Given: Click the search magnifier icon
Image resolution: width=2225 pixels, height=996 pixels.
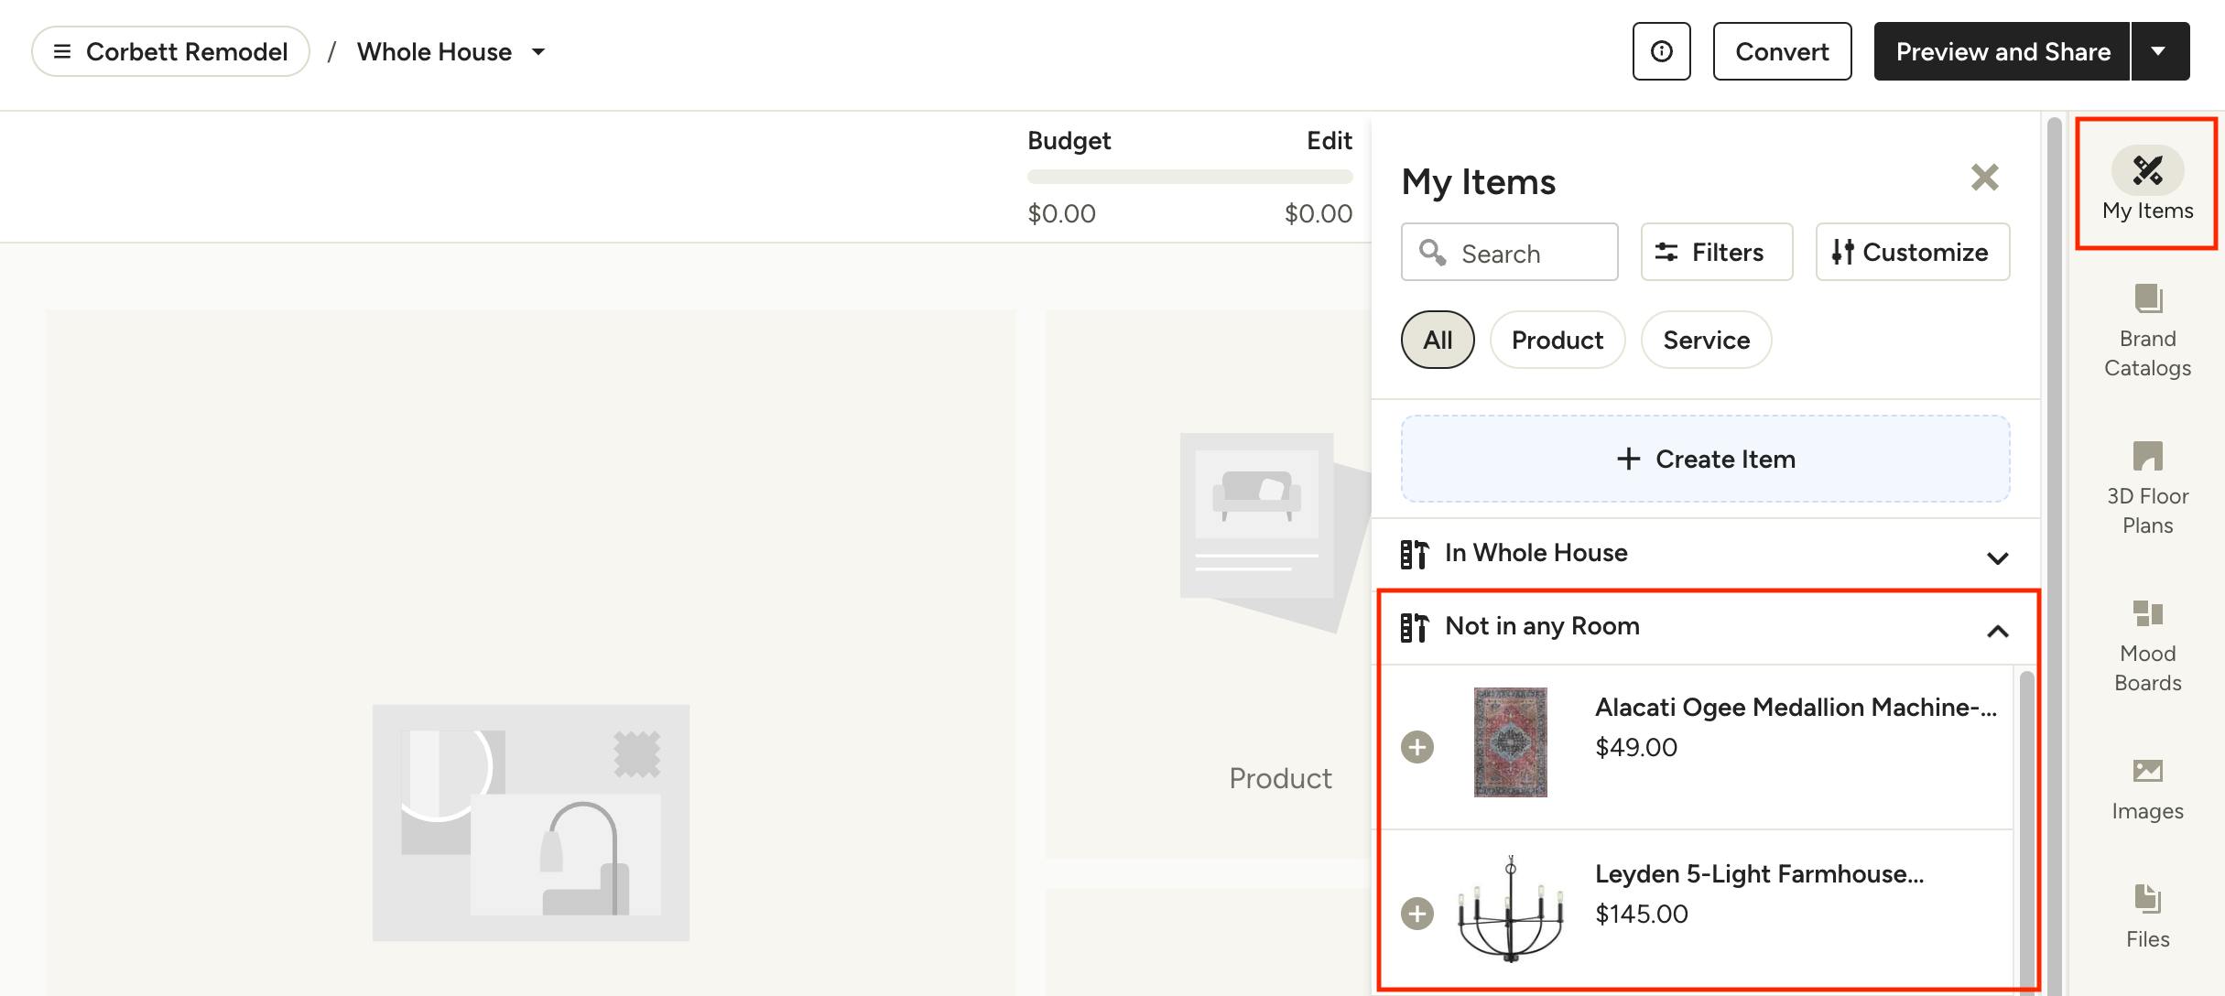Looking at the screenshot, I should pos(1432,252).
